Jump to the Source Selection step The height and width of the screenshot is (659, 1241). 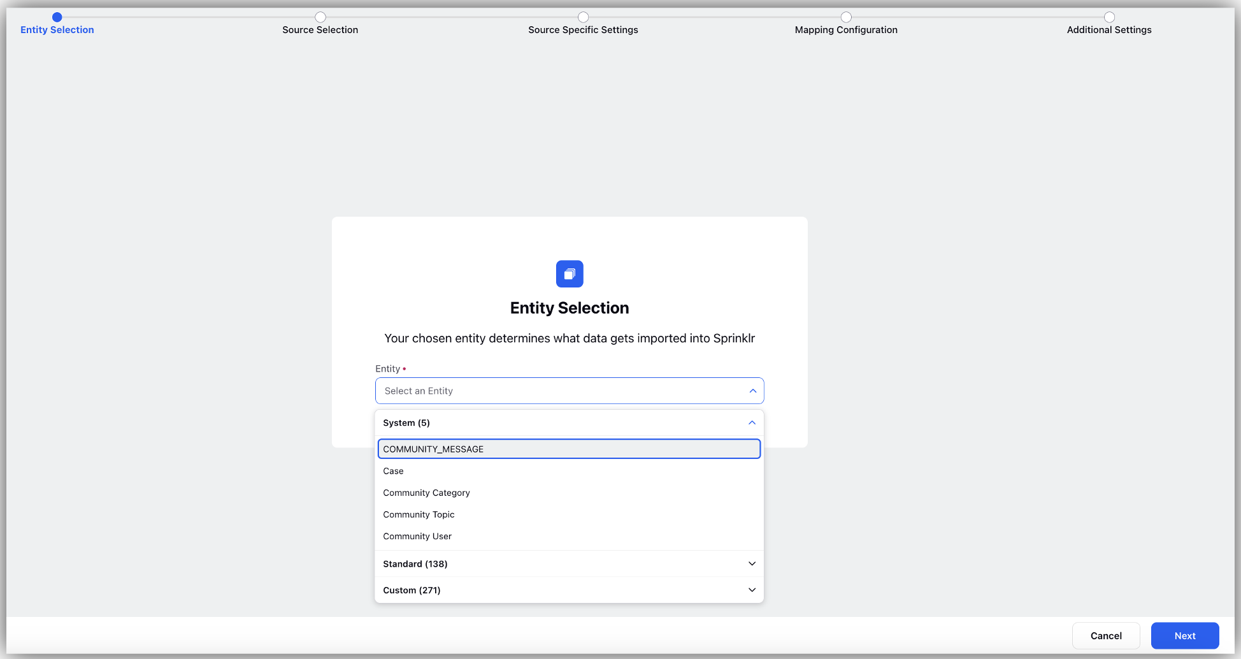(320, 24)
